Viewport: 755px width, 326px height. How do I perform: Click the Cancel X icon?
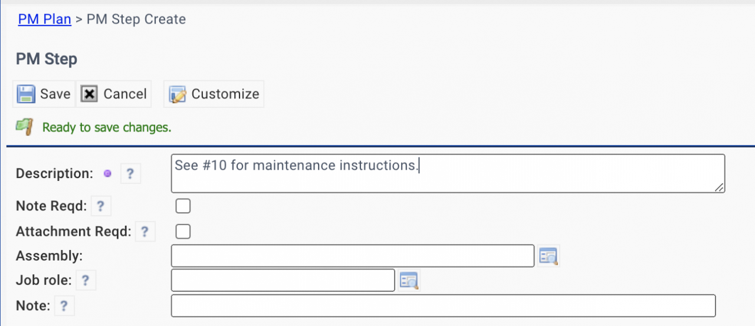(x=89, y=94)
